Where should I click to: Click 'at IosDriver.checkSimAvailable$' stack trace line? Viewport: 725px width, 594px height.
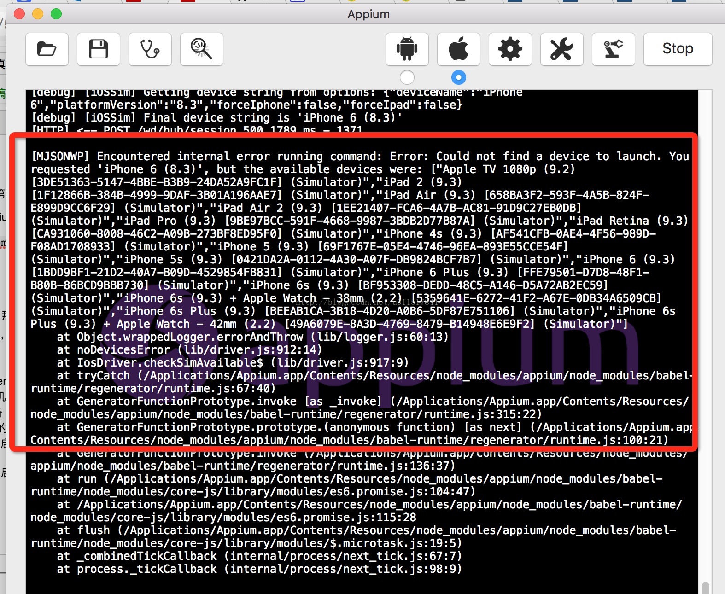click(233, 363)
